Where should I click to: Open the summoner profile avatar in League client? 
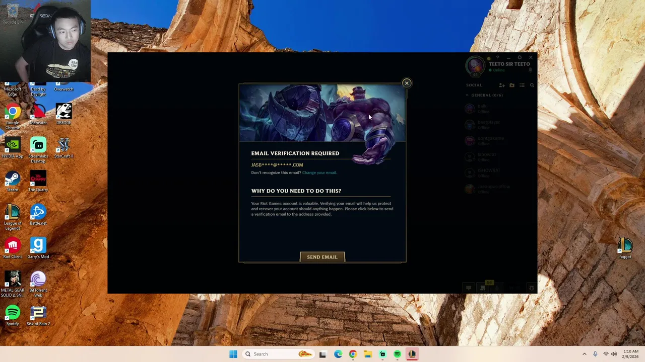point(475,66)
